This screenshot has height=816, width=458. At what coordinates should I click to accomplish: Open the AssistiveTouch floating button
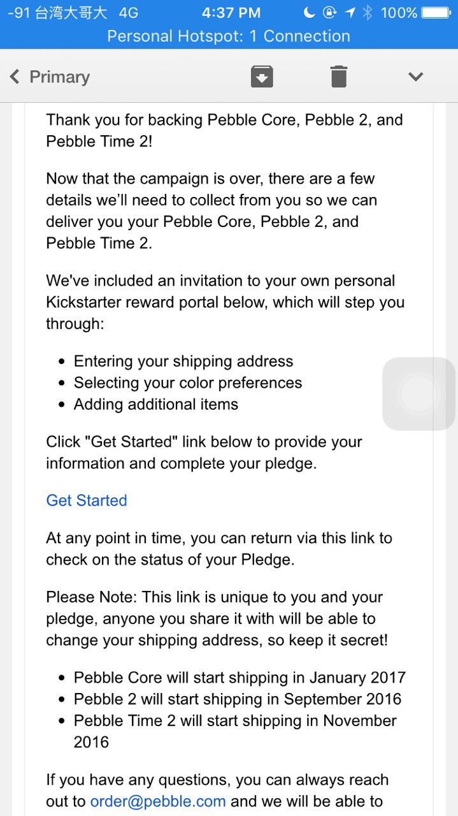[419, 393]
